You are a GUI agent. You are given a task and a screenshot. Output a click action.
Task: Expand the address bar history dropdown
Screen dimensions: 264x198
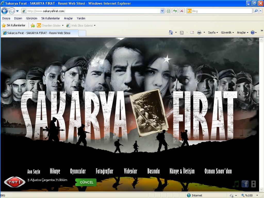pos(162,11)
